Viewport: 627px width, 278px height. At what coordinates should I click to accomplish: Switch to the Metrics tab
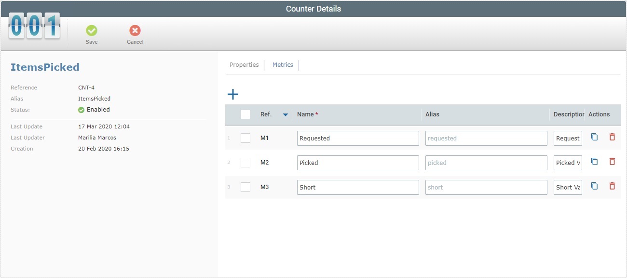(x=283, y=65)
